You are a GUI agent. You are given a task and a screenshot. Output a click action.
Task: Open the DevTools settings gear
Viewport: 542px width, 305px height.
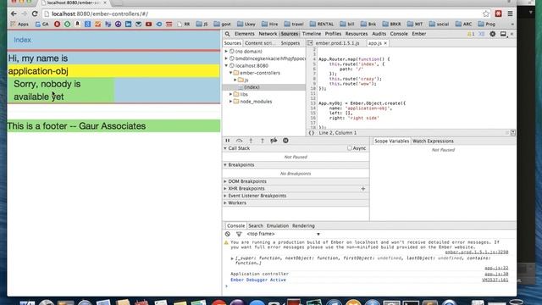[493, 34]
